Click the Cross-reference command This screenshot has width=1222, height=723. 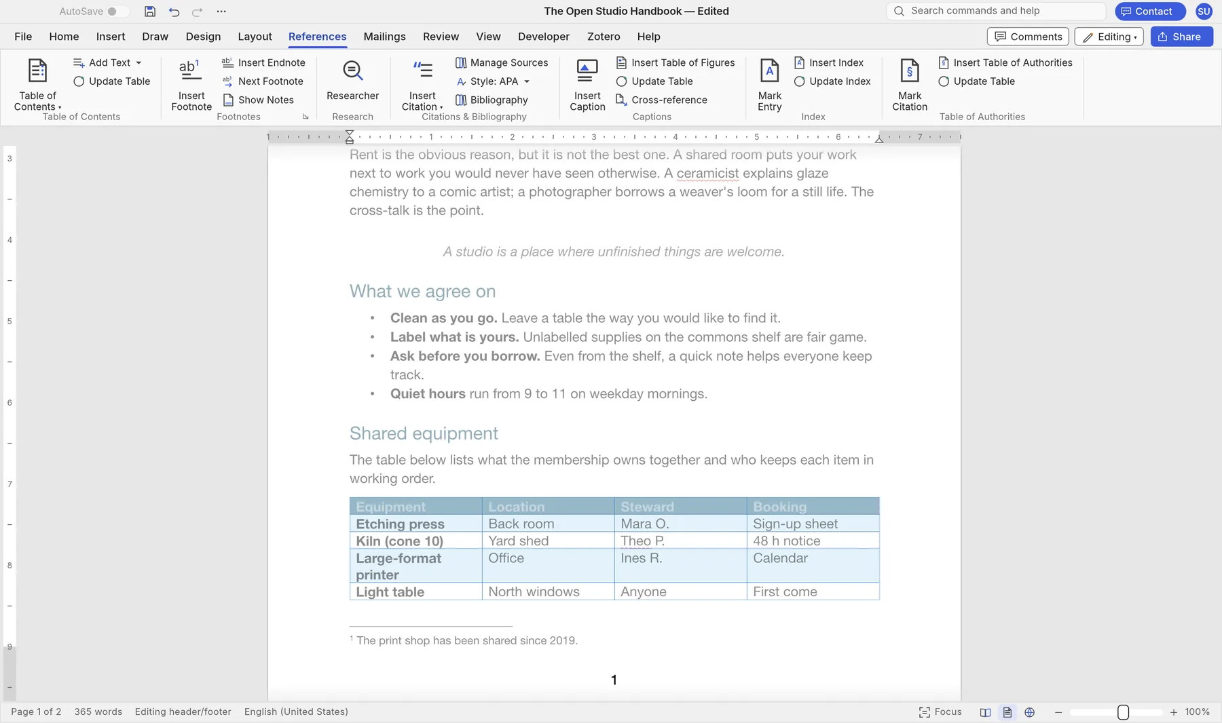pyautogui.click(x=661, y=100)
